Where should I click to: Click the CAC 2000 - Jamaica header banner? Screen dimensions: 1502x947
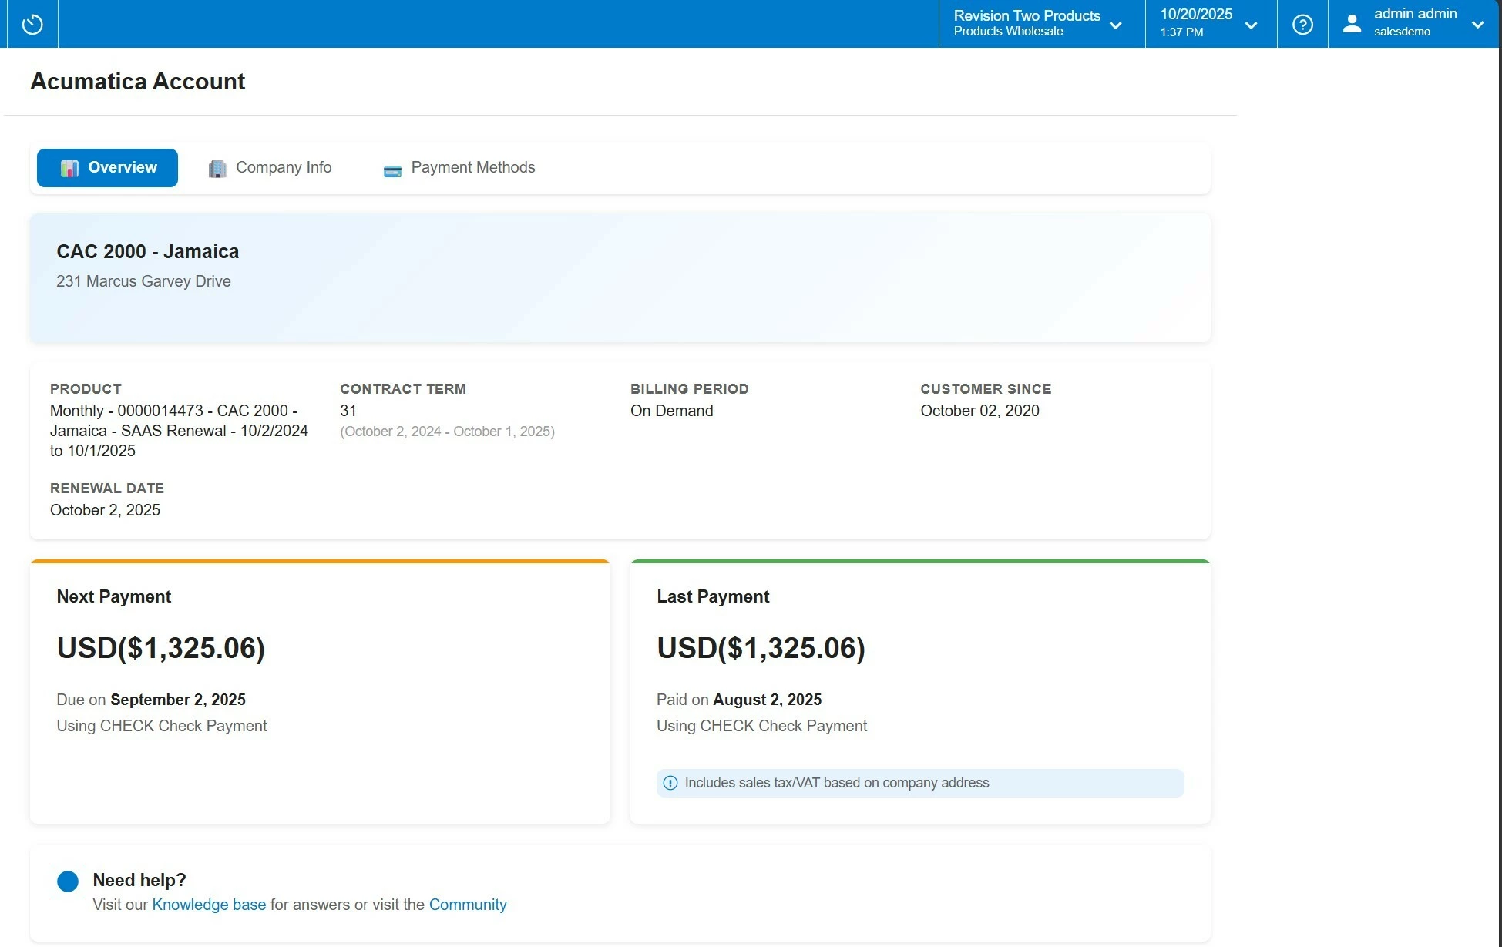click(148, 251)
